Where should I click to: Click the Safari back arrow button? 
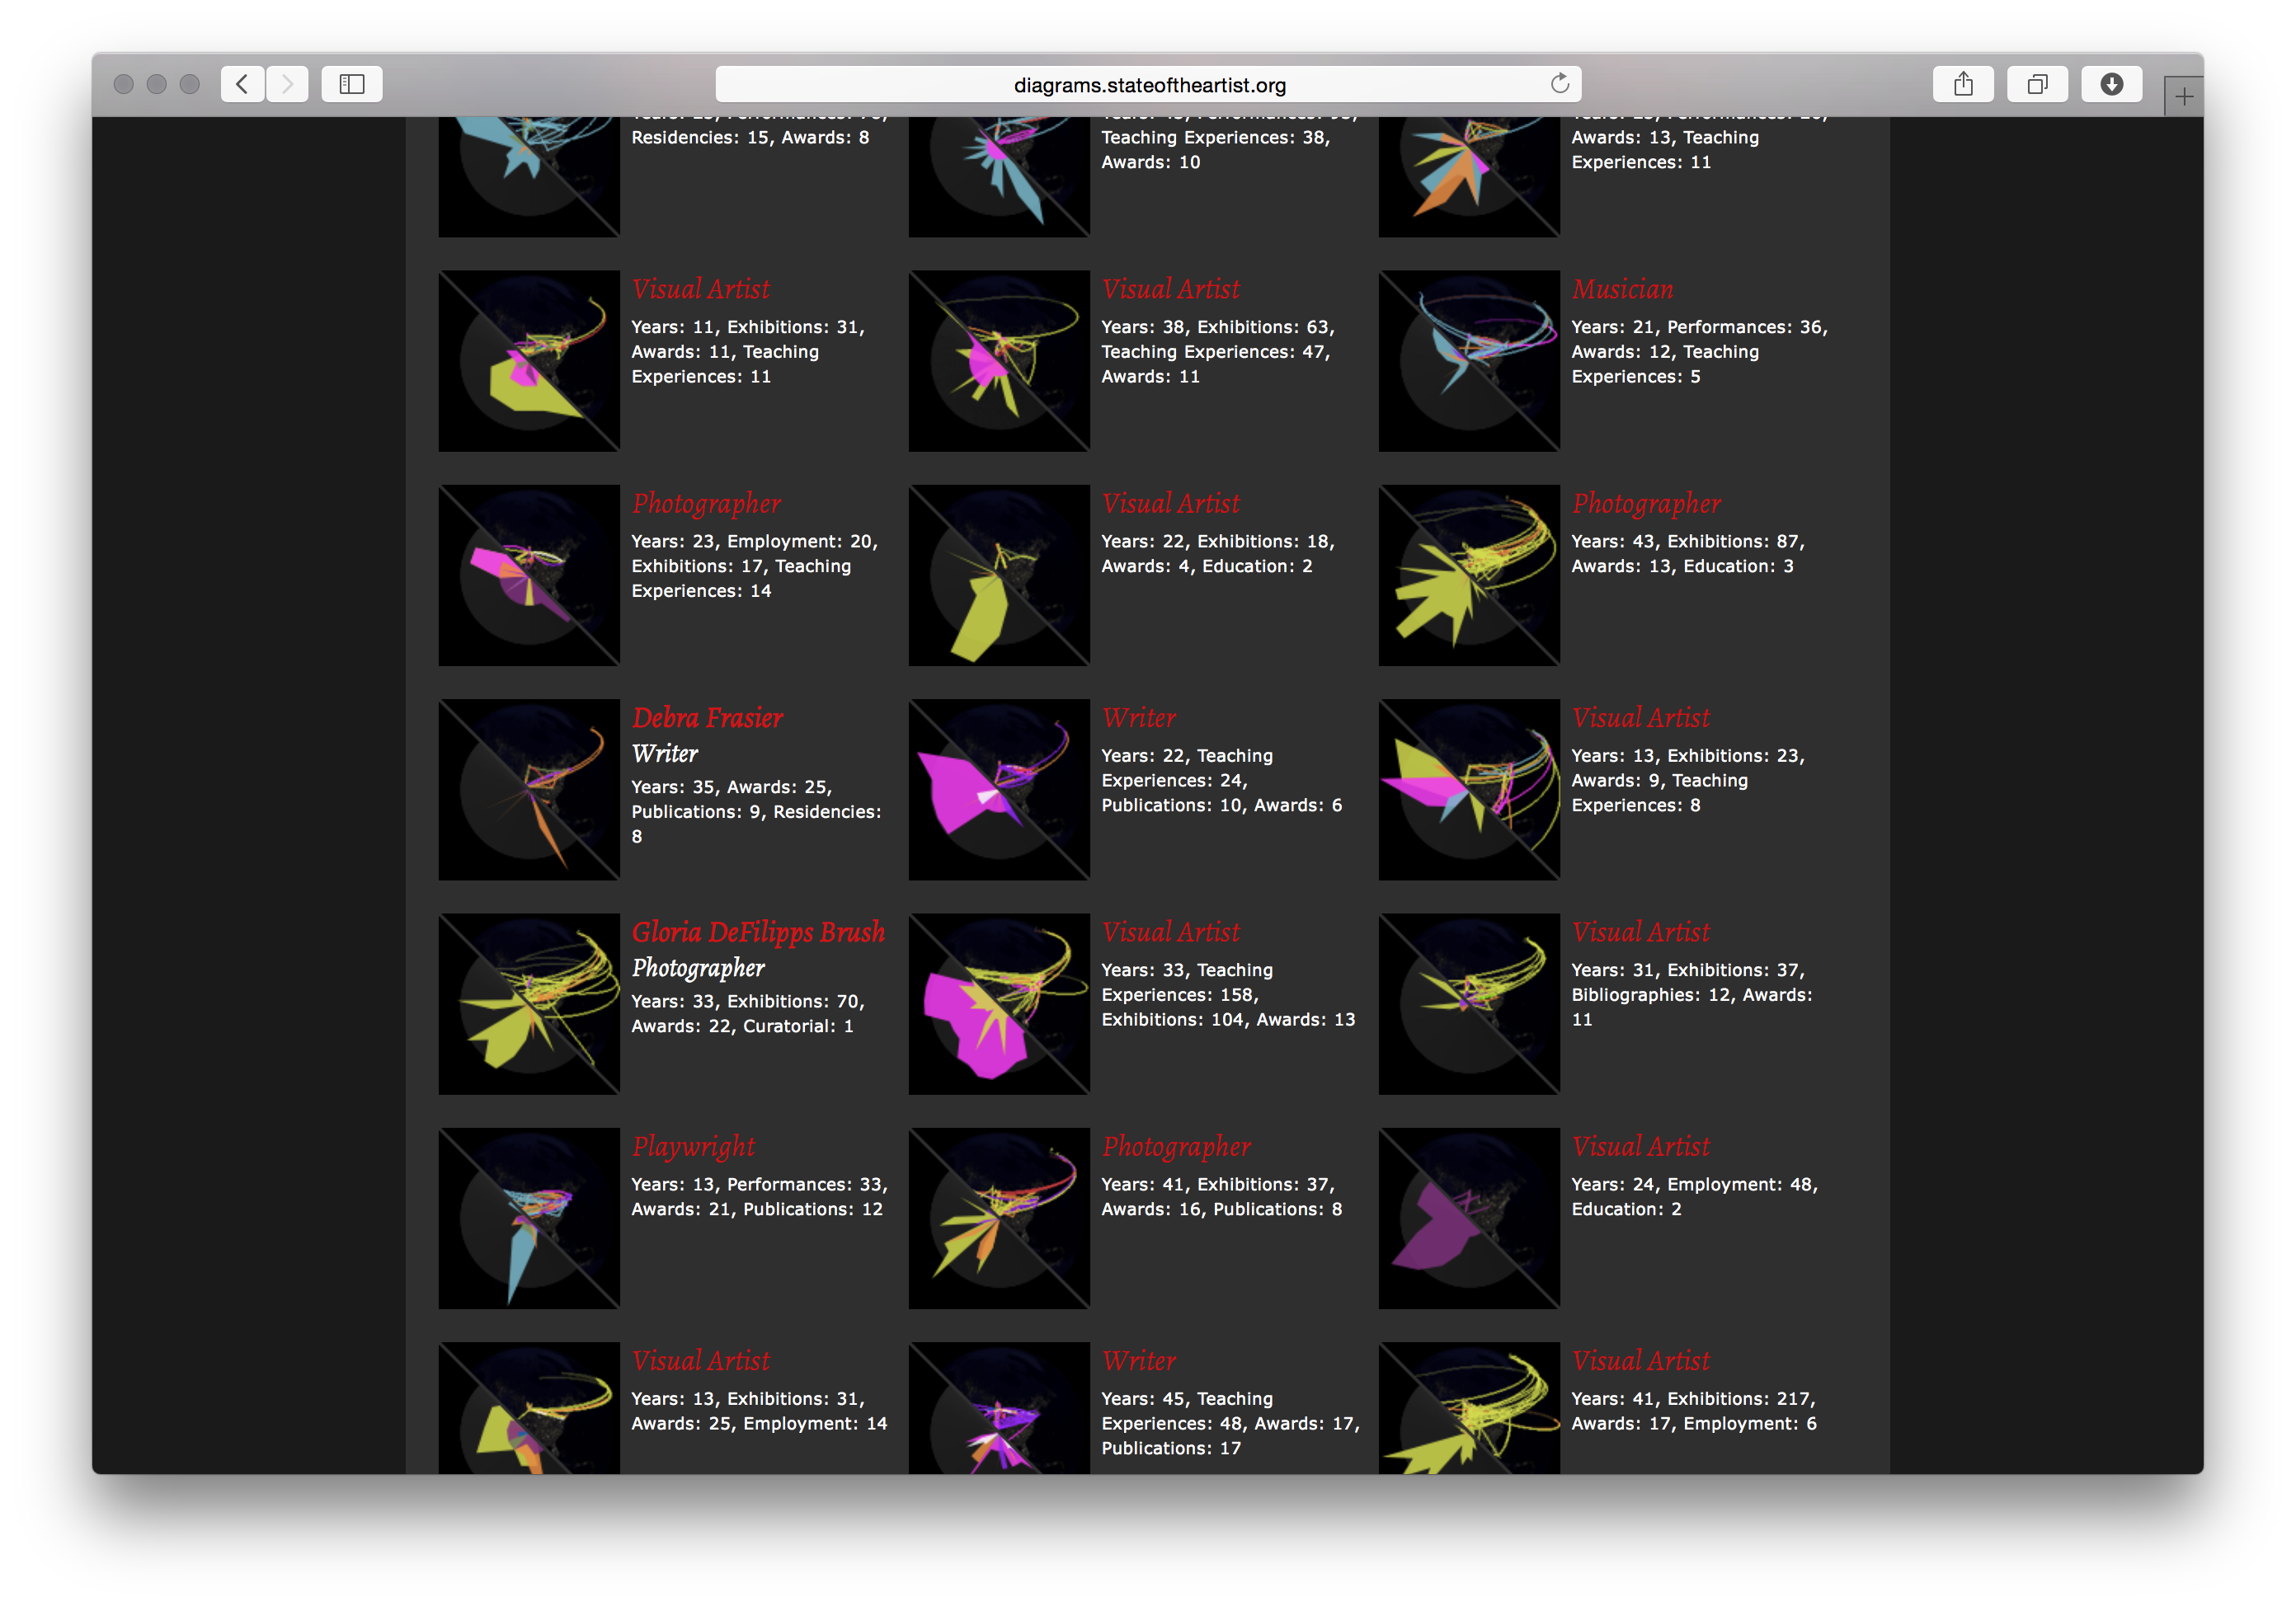[242, 84]
